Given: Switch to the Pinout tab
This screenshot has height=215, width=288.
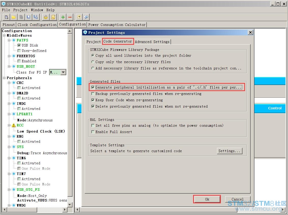Looking at the screenshot, I should tap(9, 25).
